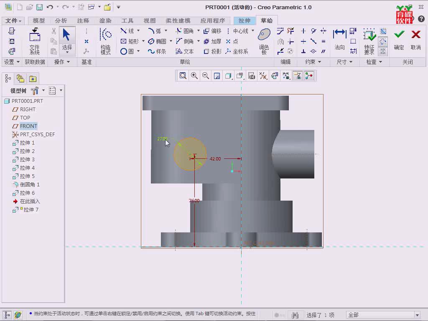
Task: Expand the Centerline dropdown arrow
Action: [x=253, y=31]
